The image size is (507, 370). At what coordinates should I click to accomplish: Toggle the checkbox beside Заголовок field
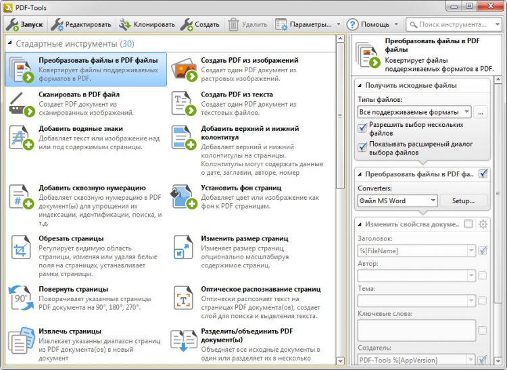(483, 250)
